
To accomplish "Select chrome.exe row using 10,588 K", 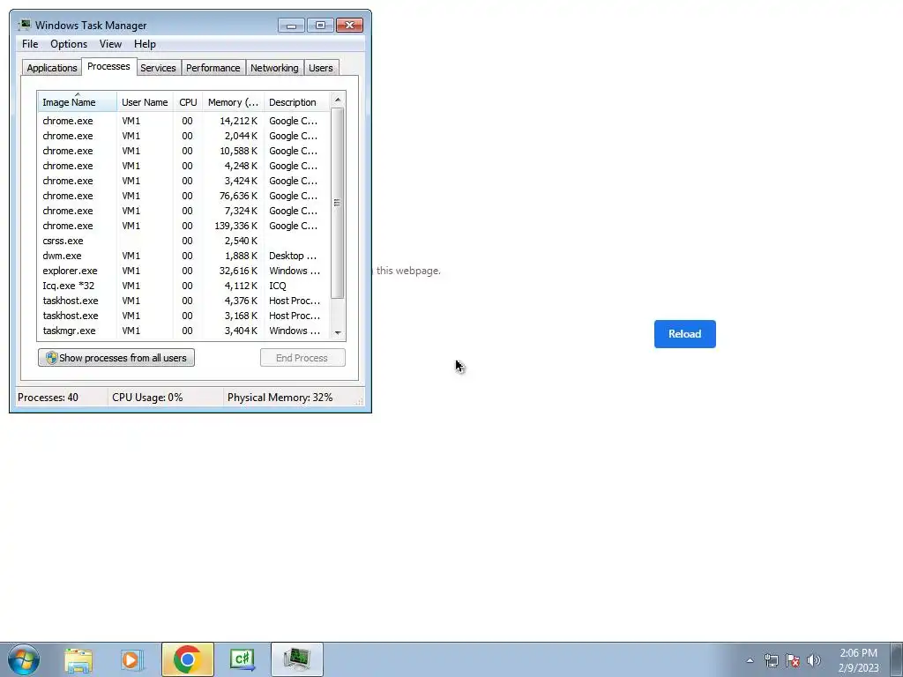I will click(184, 151).
